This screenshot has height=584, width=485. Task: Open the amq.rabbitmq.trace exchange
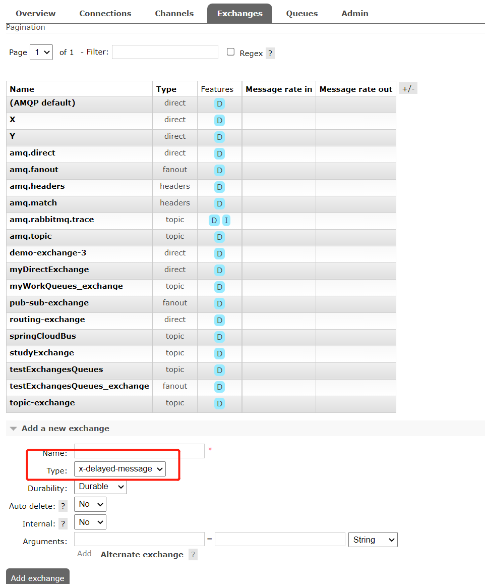(x=52, y=220)
